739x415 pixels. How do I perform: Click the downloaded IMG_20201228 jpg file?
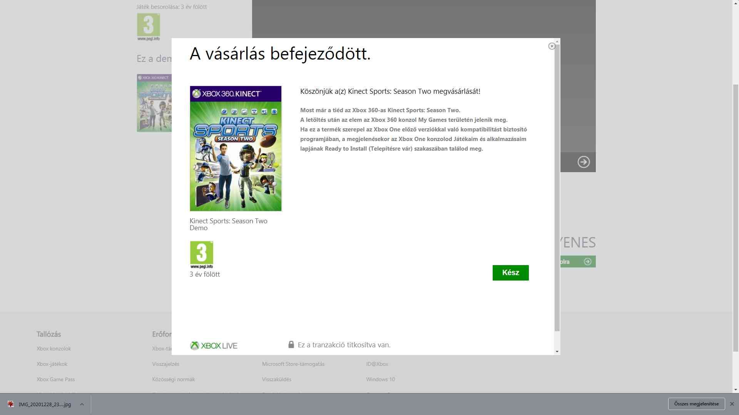coord(45,404)
